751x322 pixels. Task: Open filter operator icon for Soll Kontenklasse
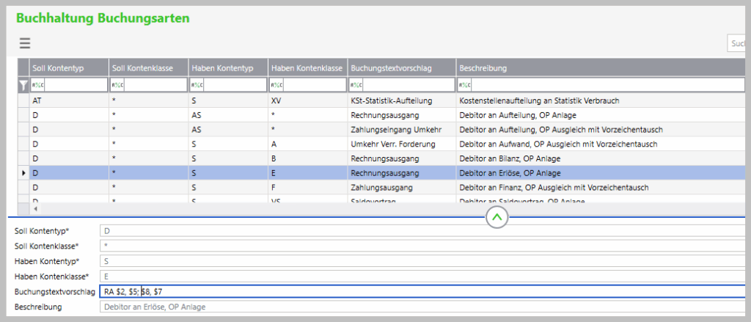(x=117, y=85)
